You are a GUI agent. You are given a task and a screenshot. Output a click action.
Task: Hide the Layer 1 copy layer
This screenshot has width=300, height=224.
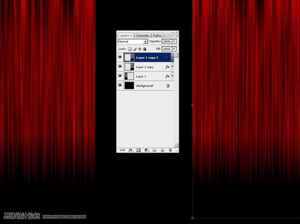pyautogui.click(x=120, y=67)
